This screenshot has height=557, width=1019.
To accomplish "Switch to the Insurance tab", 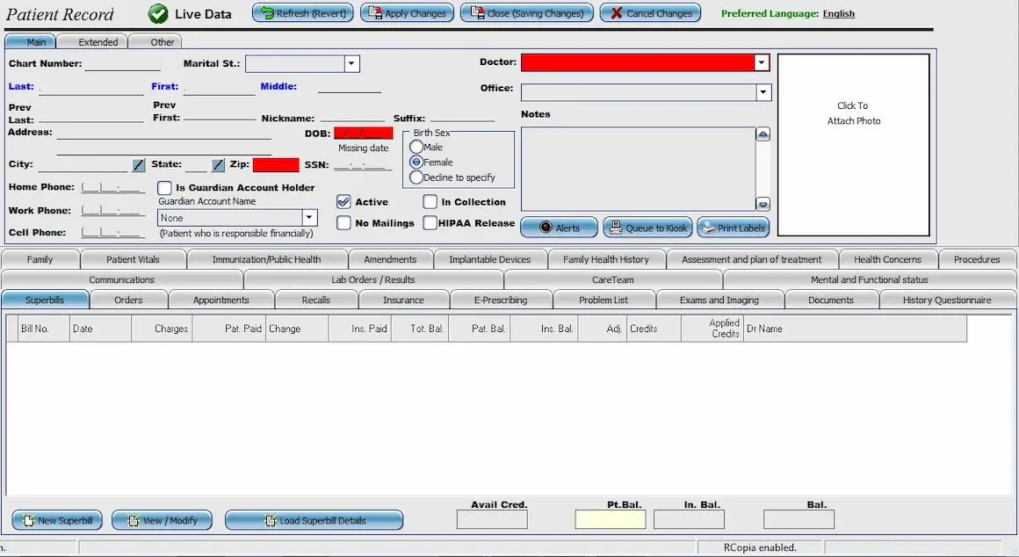I will coord(404,299).
